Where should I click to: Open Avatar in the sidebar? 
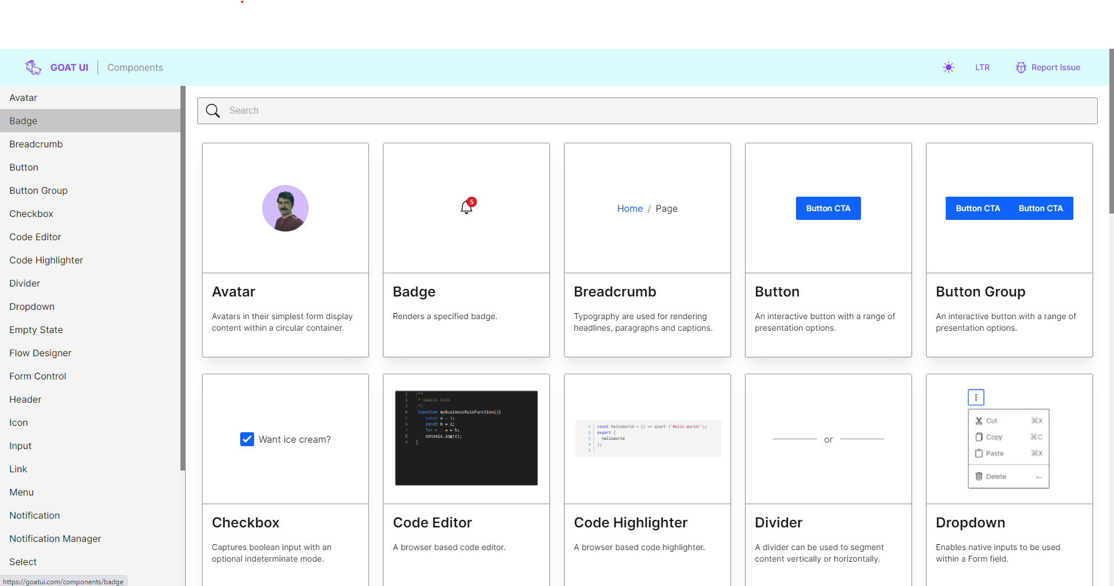pyautogui.click(x=90, y=97)
